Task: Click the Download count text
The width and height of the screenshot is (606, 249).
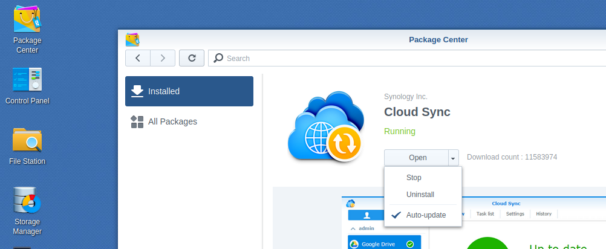Action: point(512,157)
